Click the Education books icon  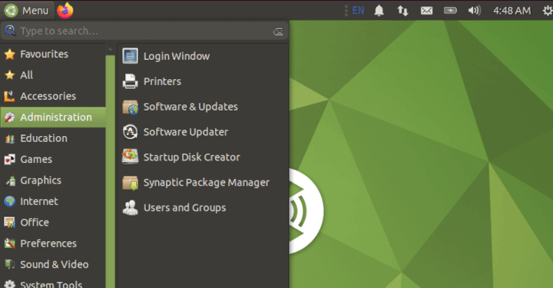coord(9,138)
